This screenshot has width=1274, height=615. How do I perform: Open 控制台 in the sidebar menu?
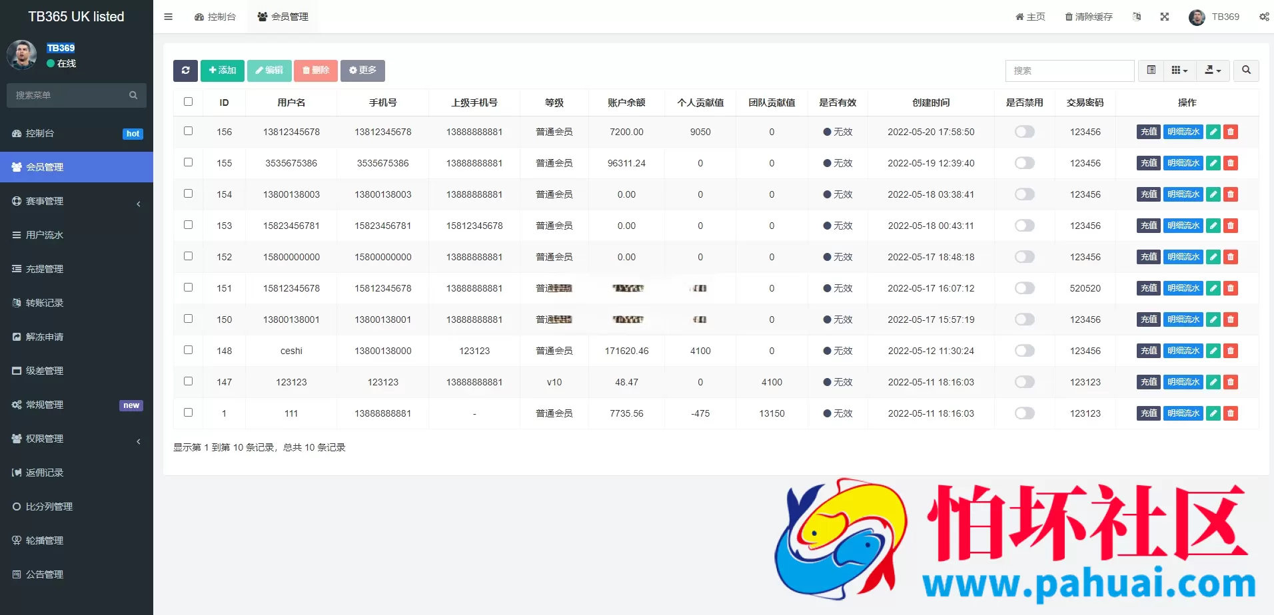pos(77,133)
